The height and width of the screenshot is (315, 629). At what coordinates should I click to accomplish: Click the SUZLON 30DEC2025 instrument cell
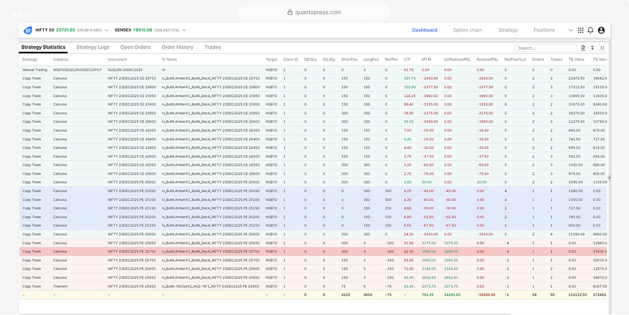(x=125, y=70)
